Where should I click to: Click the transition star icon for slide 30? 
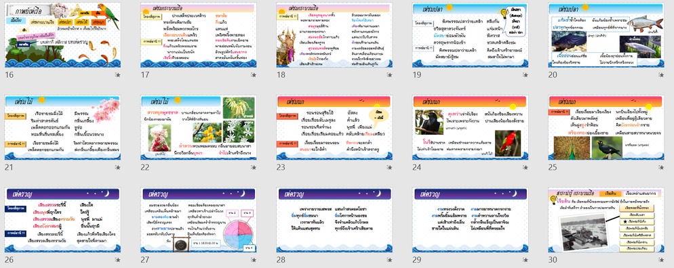(662, 260)
